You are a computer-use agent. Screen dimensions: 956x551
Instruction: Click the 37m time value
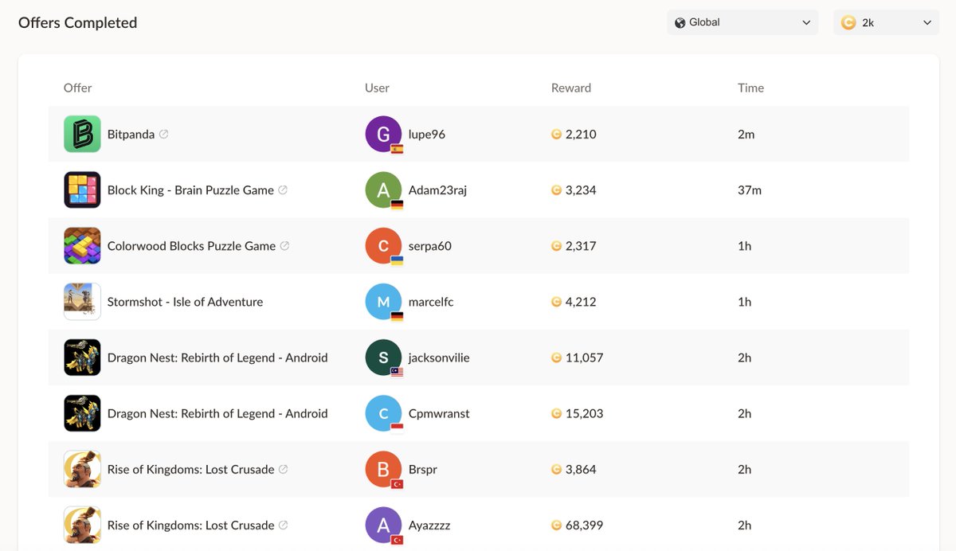[x=750, y=190]
